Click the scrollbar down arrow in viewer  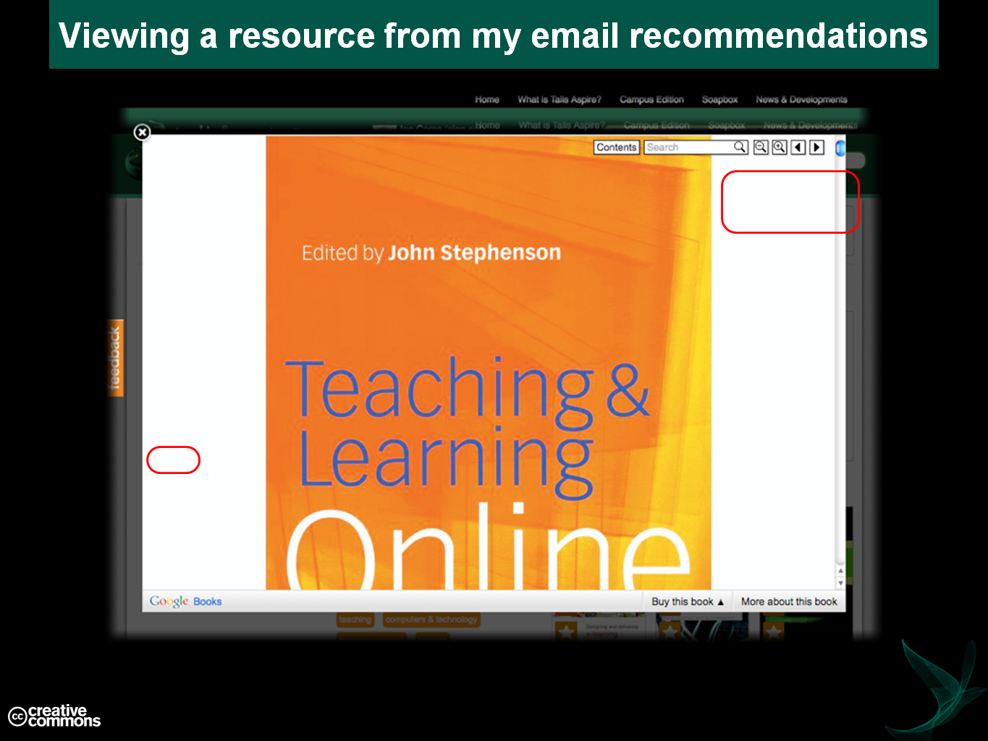click(840, 583)
